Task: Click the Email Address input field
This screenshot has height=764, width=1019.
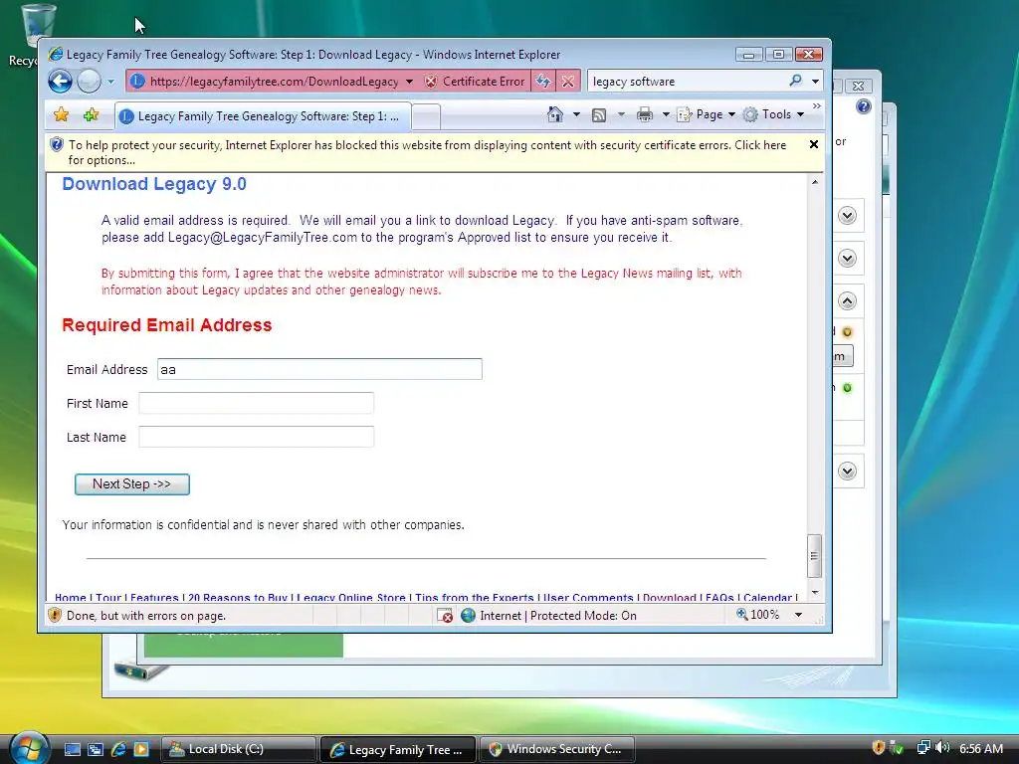Action: click(319, 369)
